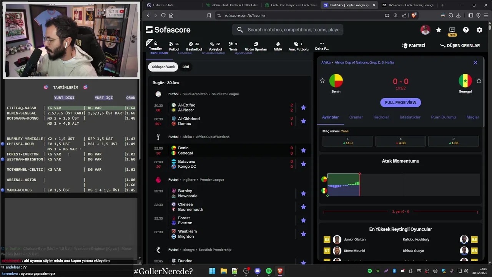Open the Puan Durumu tab

[x=444, y=117]
